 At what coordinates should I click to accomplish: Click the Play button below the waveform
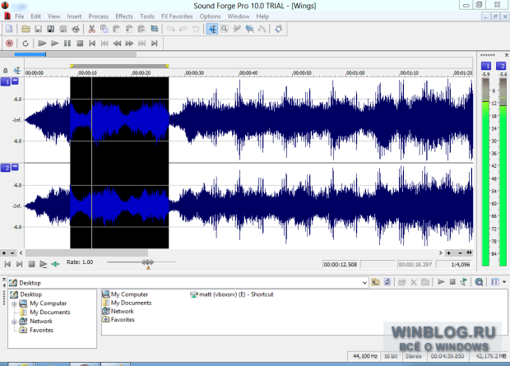pos(43,264)
